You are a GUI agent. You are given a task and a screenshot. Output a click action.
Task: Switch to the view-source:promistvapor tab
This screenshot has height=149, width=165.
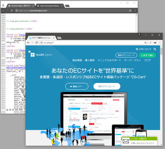coord(49,6)
